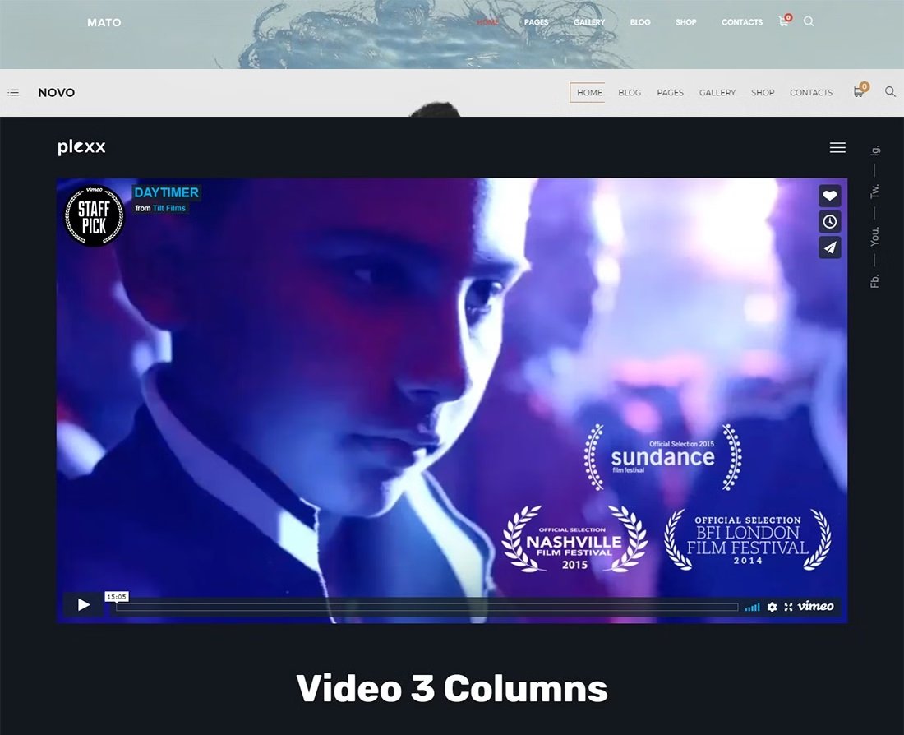This screenshot has width=904, height=735.
Task: Click the Vimeo Staff Pick badge
Action: 94,215
